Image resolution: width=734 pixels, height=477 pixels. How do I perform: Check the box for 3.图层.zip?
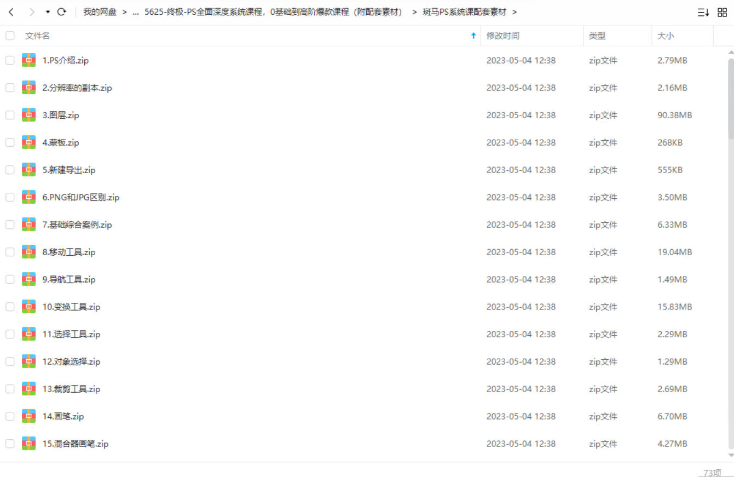point(10,115)
